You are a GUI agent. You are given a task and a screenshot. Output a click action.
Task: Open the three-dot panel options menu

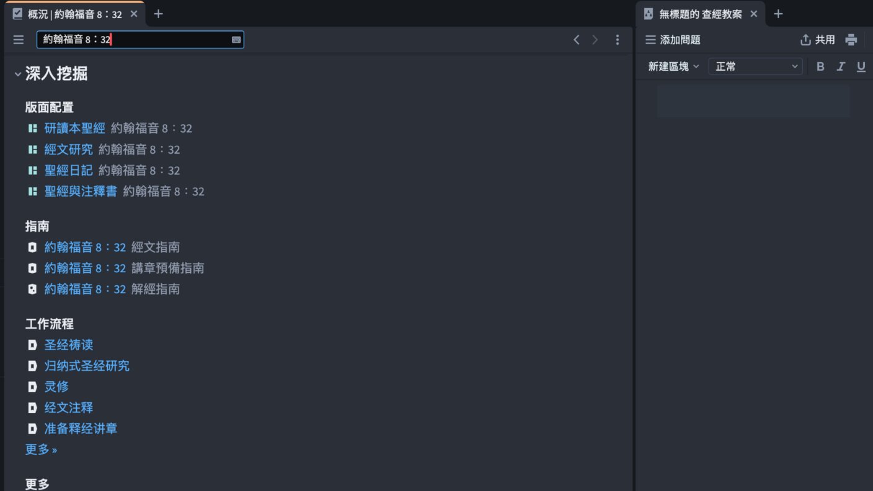point(617,40)
